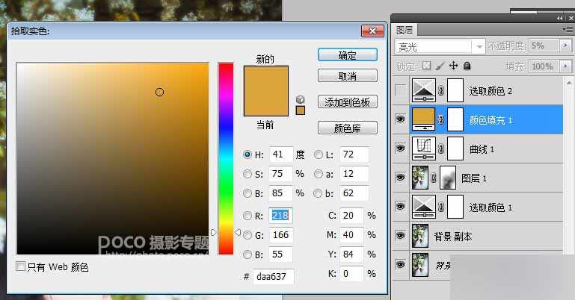Open the 高光 blend mode dropdown
The width and height of the screenshot is (575, 300).
click(440, 46)
